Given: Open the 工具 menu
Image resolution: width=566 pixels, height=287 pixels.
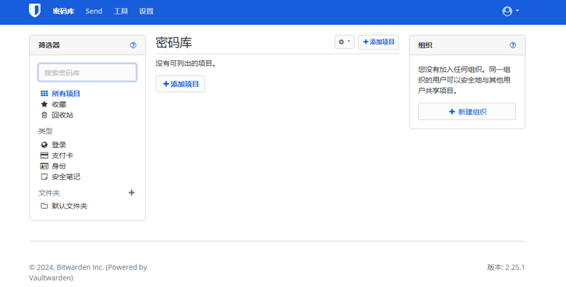Looking at the screenshot, I should [120, 11].
